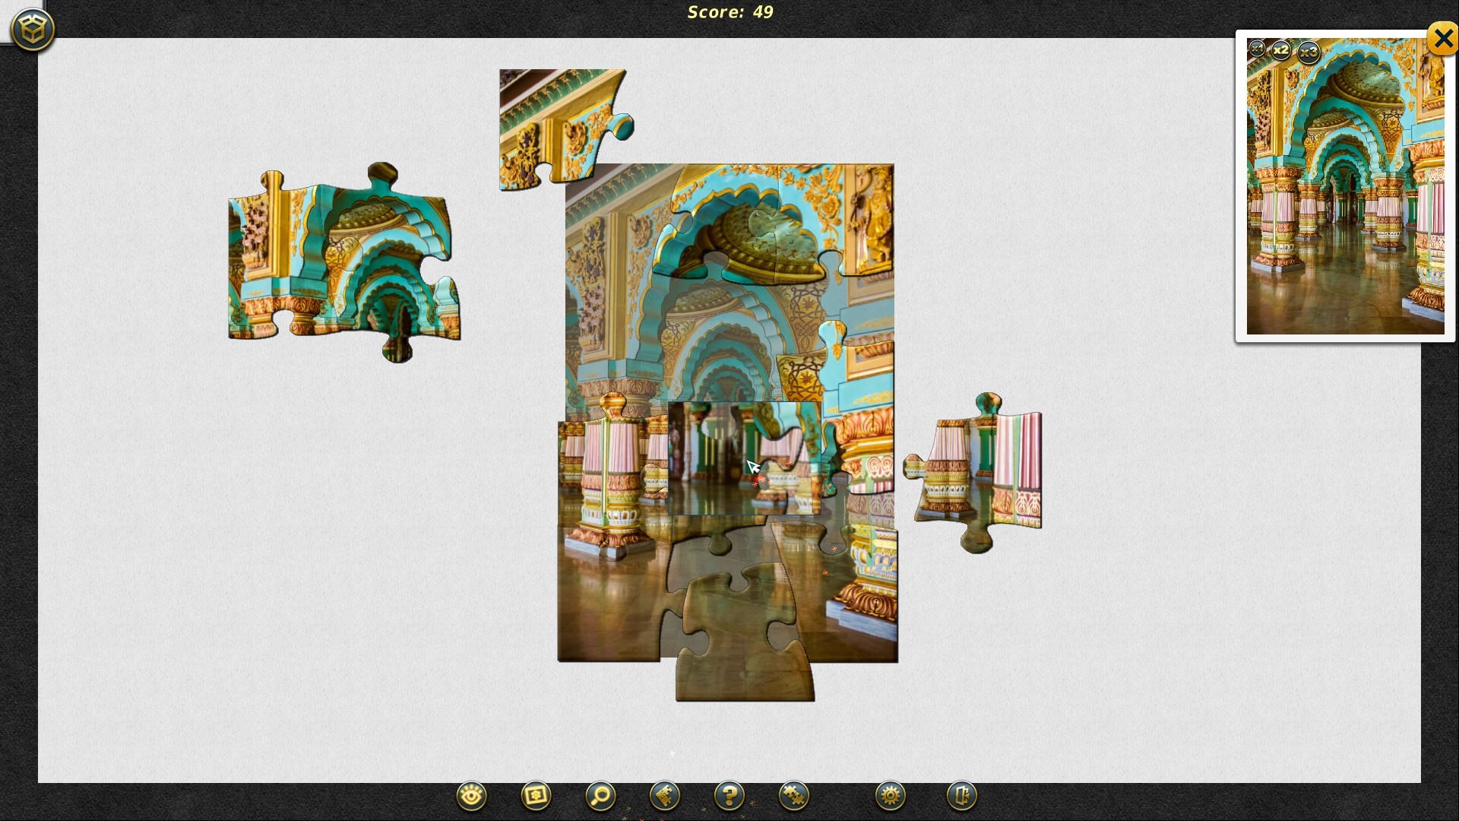Open the gear settings icon
The image size is (1459, 821).
(x=890, y=796)
